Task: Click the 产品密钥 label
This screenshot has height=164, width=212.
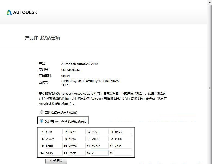Action: [45, 75]
